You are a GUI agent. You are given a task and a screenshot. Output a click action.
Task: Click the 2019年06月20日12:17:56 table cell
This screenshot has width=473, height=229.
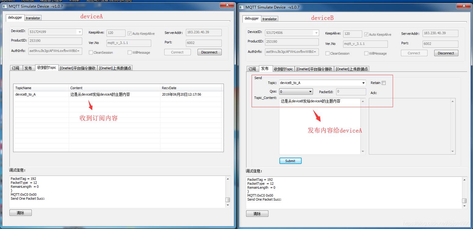pos(191,94)
